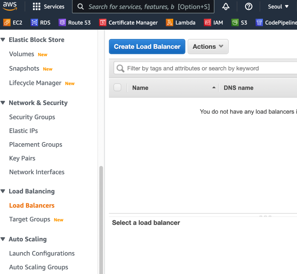Screen dimensions: 297x274
Task: Open Elastic IPs in sidebar
Action: tap(23, 131)
